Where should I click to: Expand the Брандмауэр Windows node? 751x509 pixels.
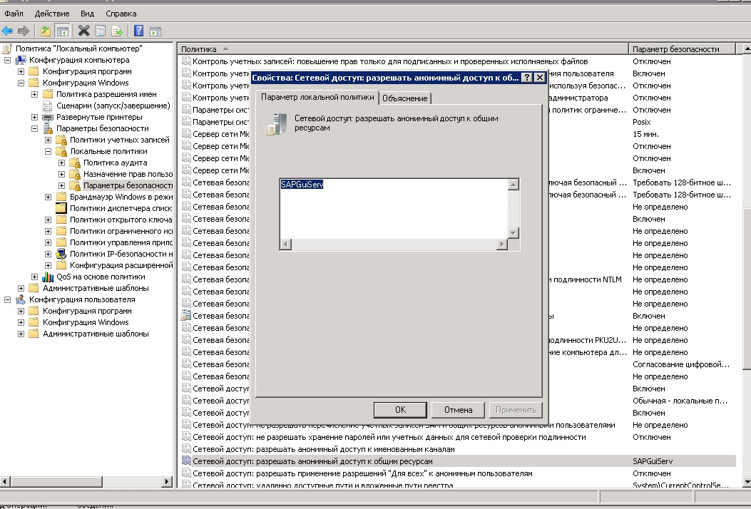pos(48,197)
